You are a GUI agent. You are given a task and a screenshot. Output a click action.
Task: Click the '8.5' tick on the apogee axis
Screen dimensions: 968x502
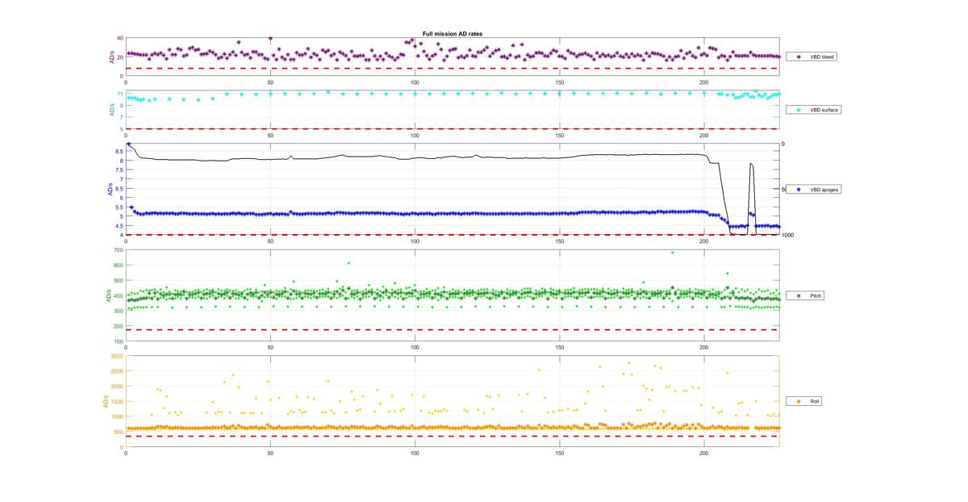pyautogui.click(x=119, y=151)
